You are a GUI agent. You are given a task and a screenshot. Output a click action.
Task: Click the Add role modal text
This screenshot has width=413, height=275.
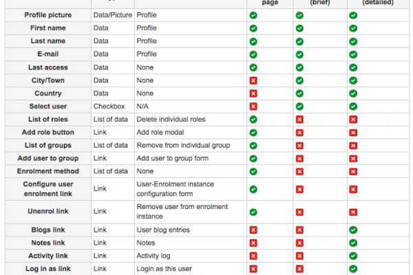pyautogui.click(x=160, y=133)
